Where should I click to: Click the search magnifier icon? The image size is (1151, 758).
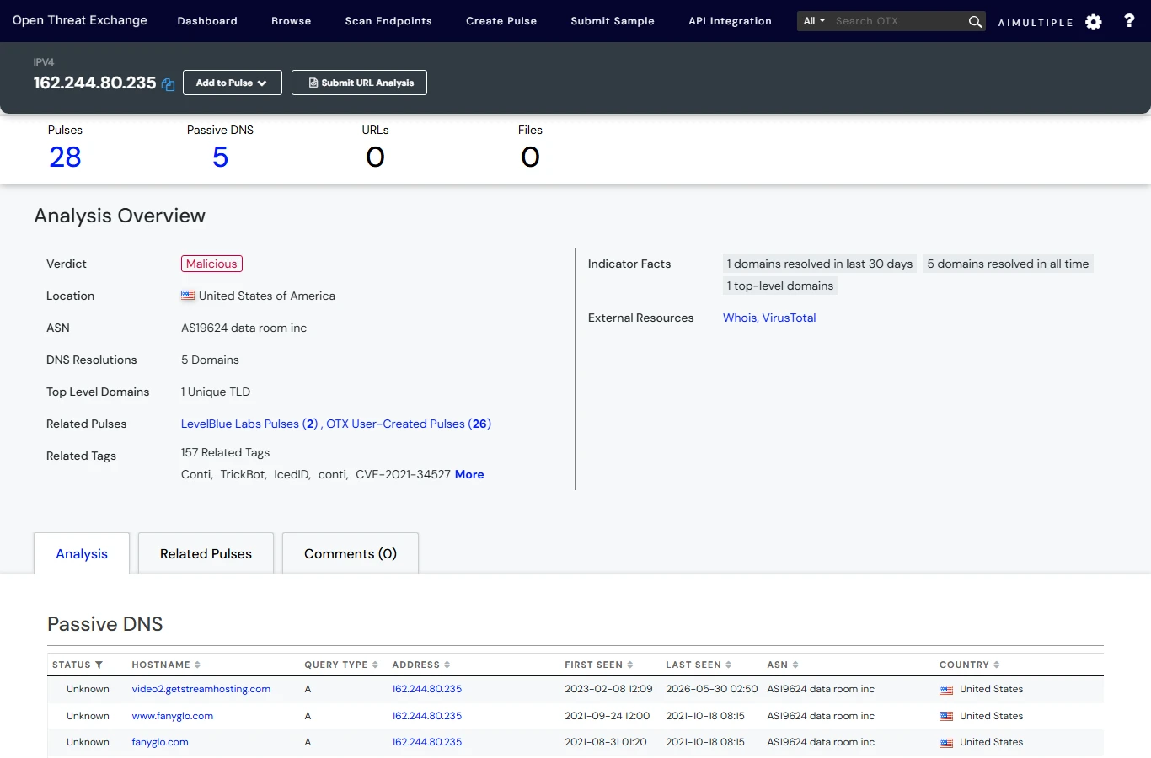[975, 21]
